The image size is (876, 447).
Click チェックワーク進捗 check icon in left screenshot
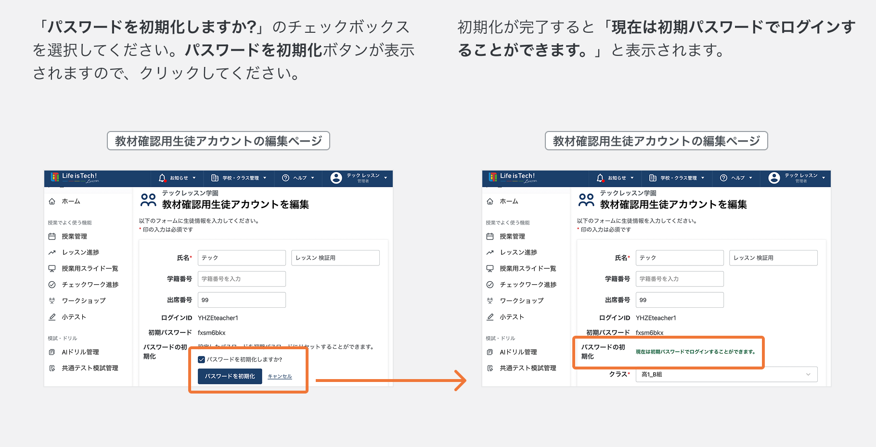[52, 285]
